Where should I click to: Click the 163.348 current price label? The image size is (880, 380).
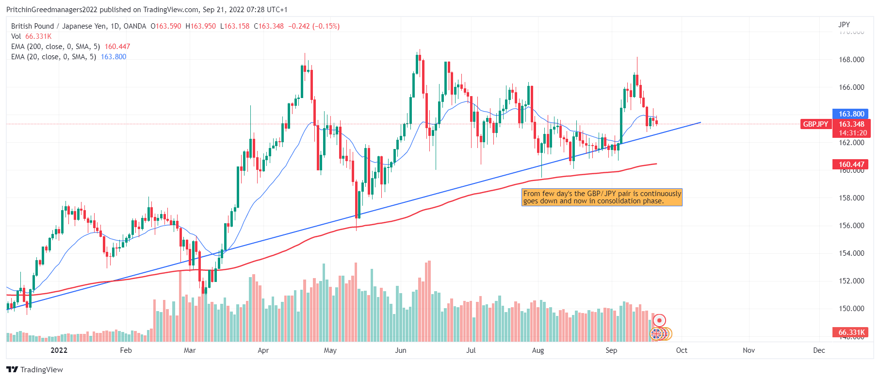tap(851, 124)
